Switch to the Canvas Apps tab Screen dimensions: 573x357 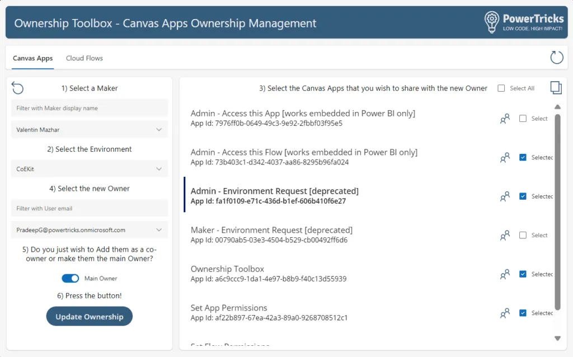point(33,58)
